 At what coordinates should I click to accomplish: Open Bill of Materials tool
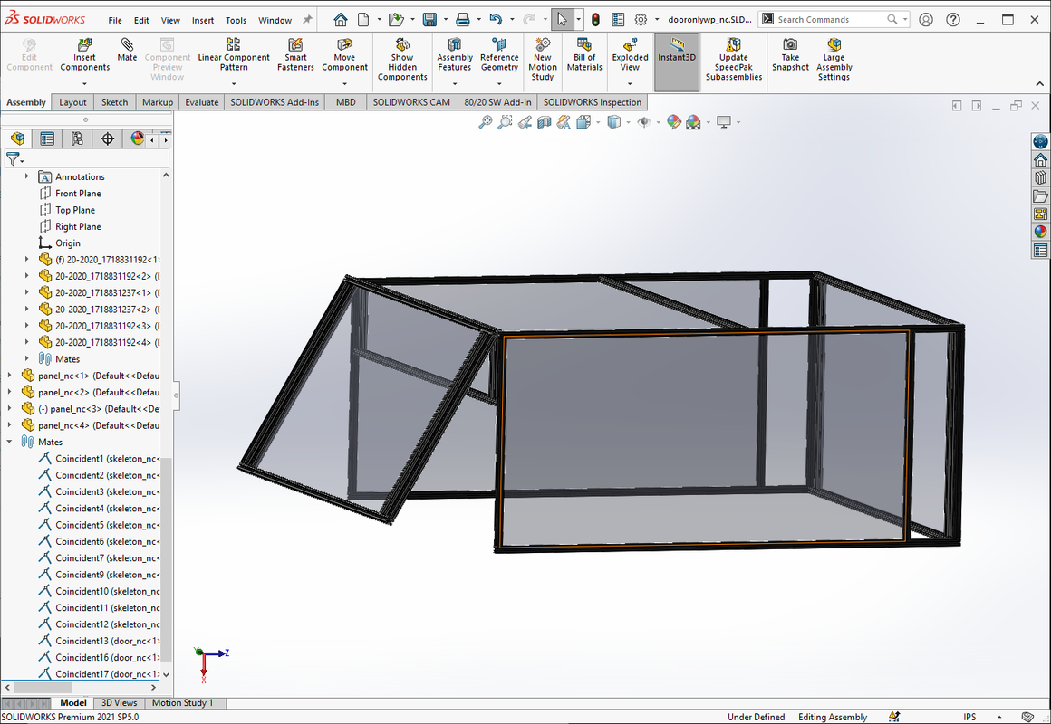[x=584, y=54]
